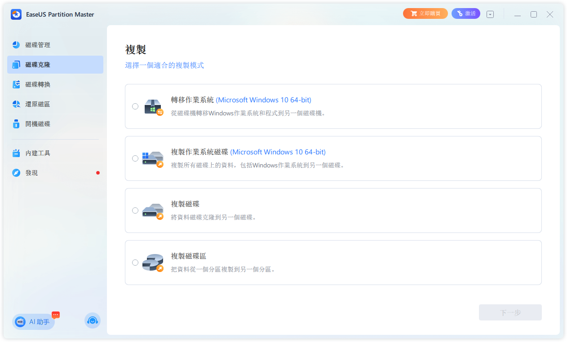Click the support icon near AI 助手

click(x=92, y=321)
